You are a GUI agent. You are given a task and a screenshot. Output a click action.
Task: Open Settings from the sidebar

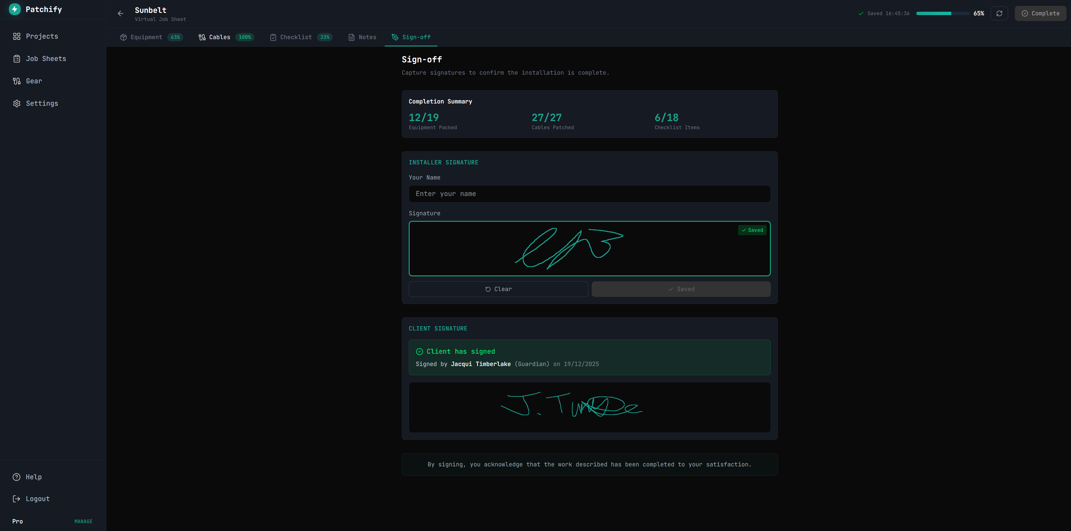pos(42,103)
